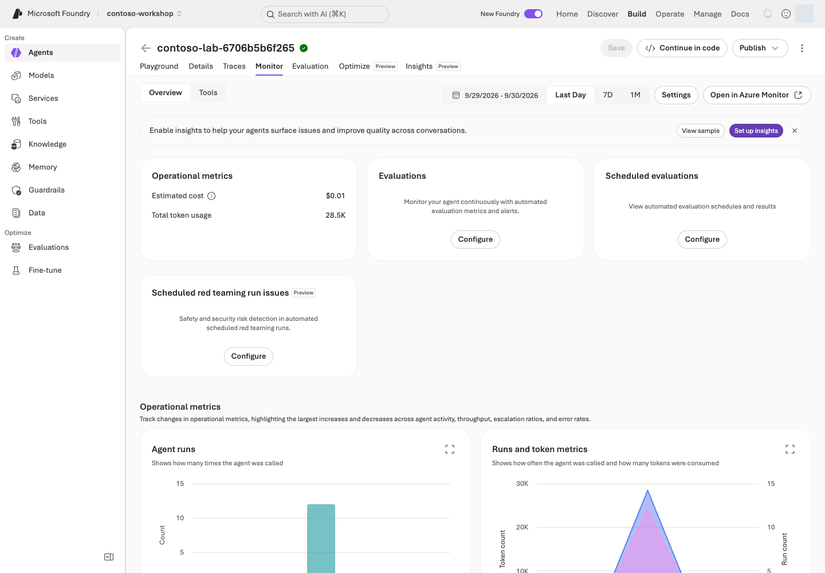Click the Search with AI field
The height and width of the screenshot is (573, 825).
[325, 14]
